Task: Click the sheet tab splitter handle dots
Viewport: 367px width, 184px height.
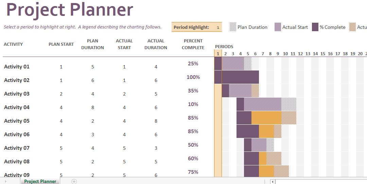Action: pyautogui.click(x=264, y=182)
